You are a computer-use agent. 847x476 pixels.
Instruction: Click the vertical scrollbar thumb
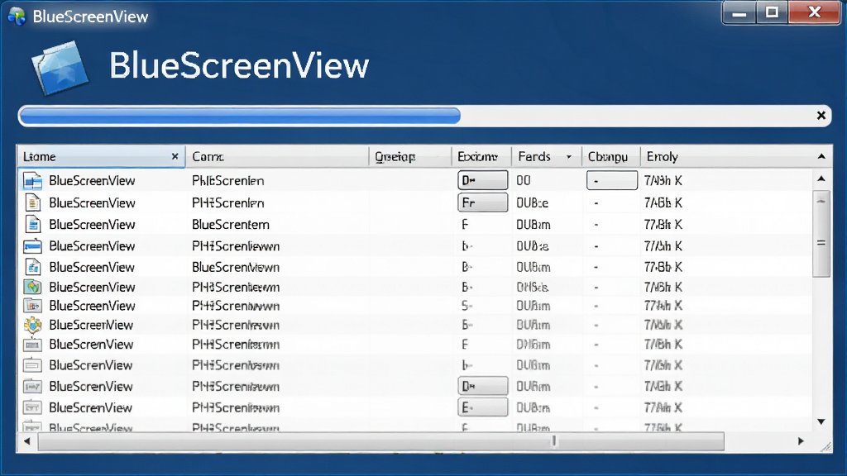pos(821,233)
